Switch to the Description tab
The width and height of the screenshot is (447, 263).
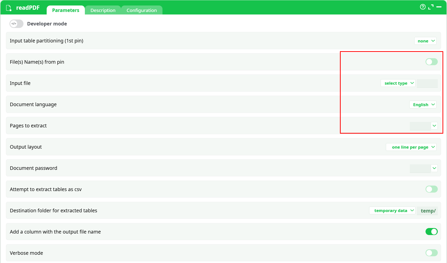[103, 10]
